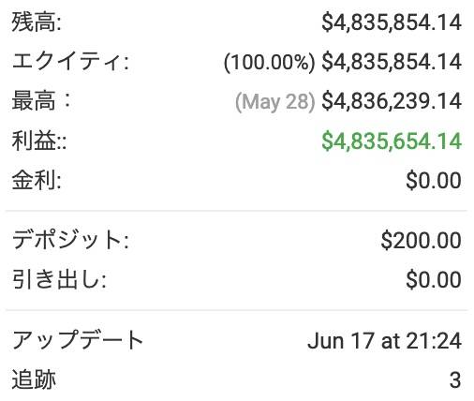The image size is (474, 401).
Task: Select the highest value $4,836,239.14
Action: click(392, 101)
